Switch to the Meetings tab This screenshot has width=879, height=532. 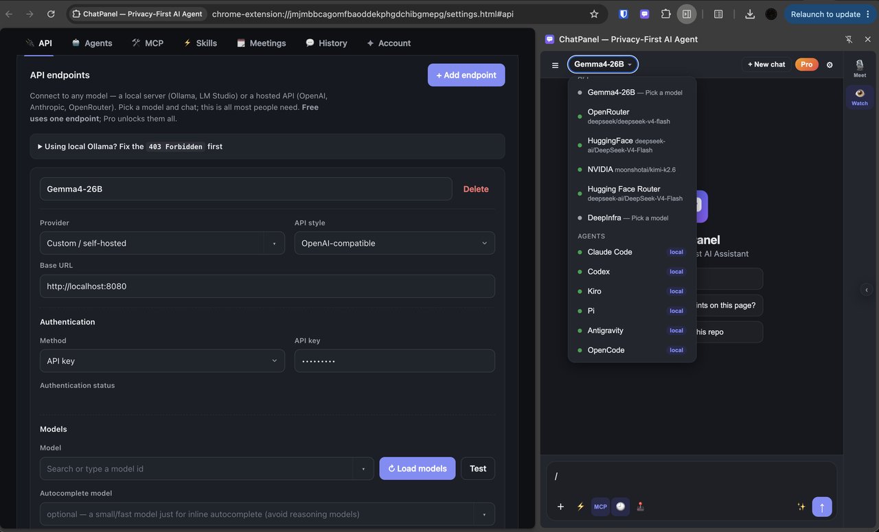pos(261,43)
